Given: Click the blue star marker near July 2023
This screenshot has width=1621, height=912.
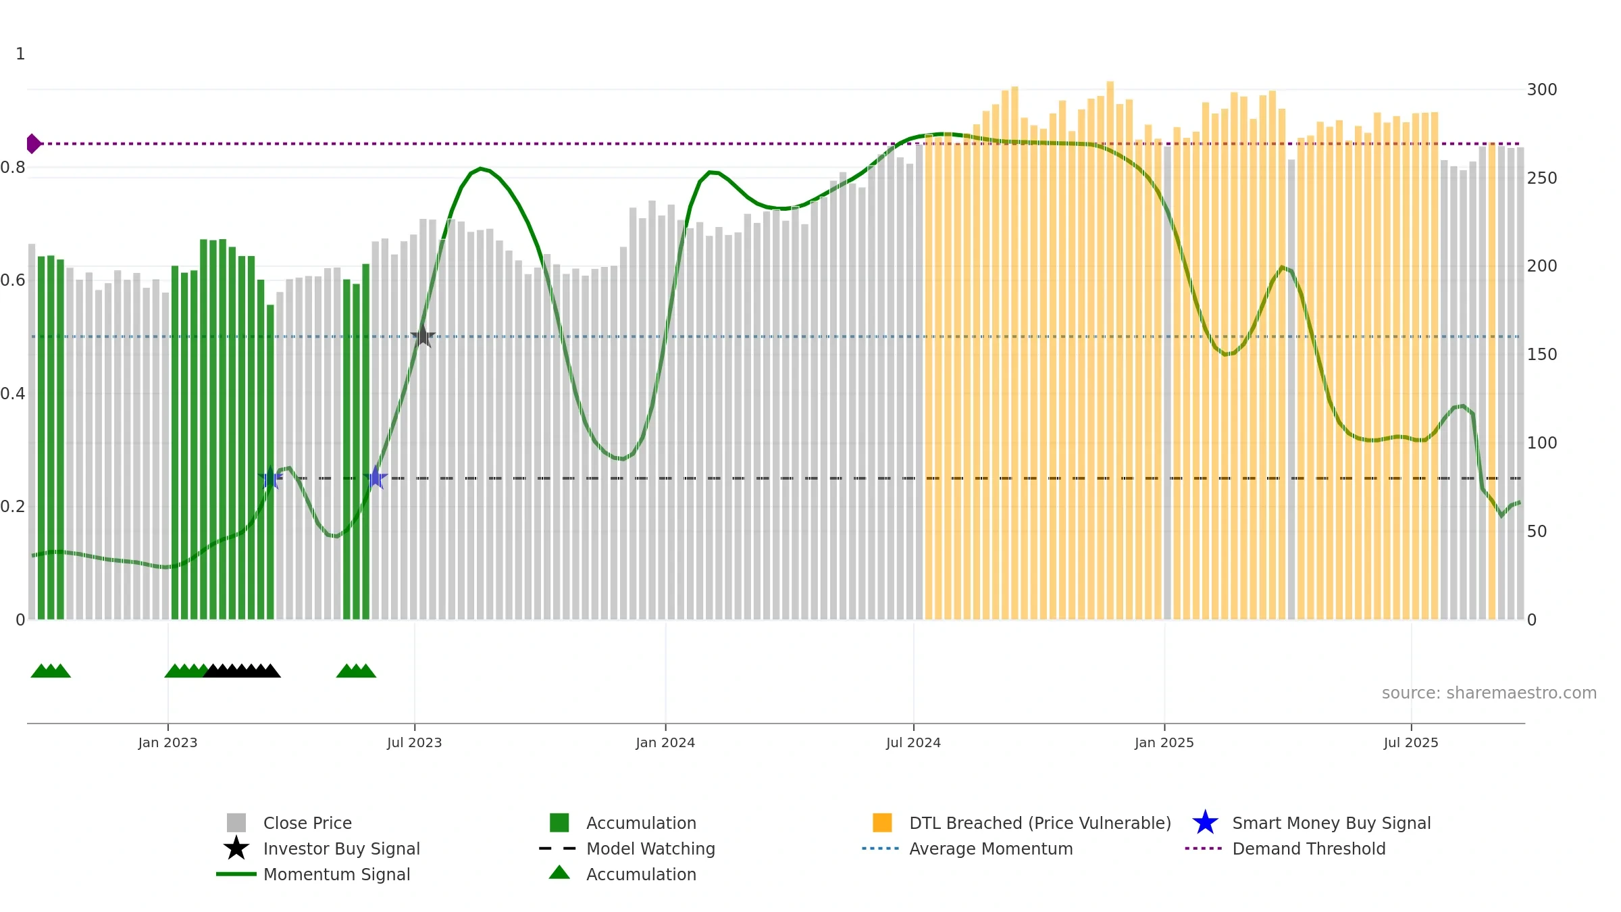Looking at the screenshot, I should (376, 478).
